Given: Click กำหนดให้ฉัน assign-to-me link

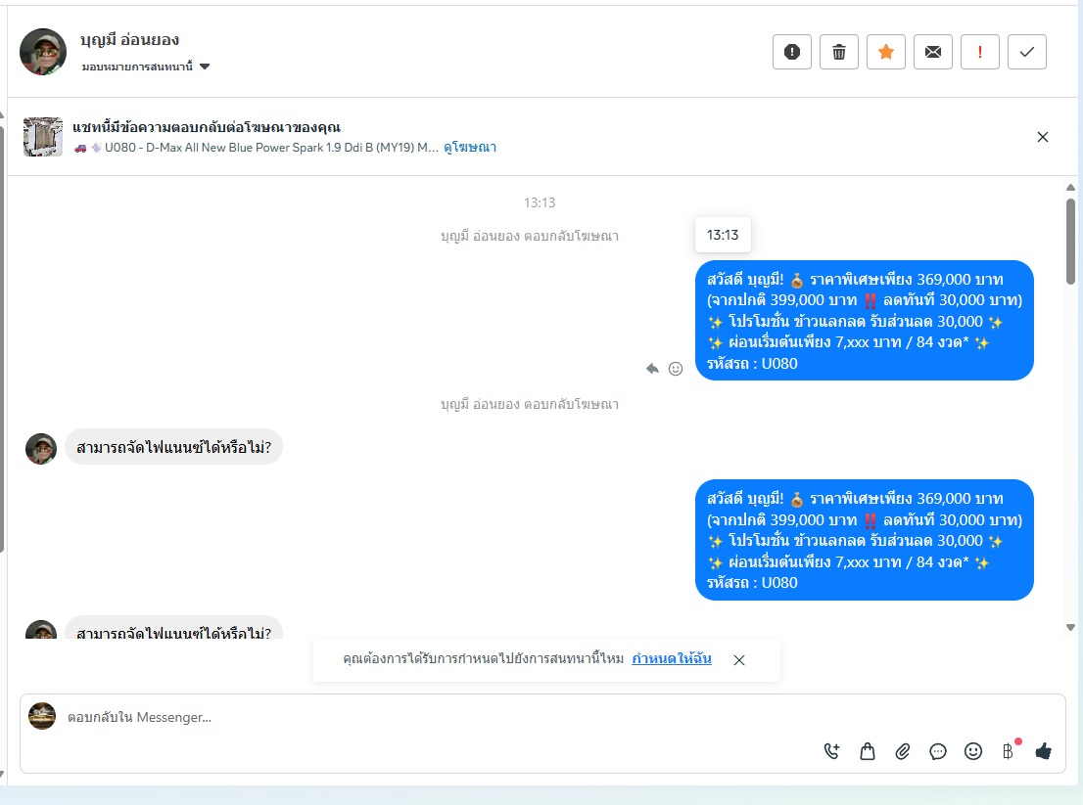Looking at the screenshot, I should 672,658.
